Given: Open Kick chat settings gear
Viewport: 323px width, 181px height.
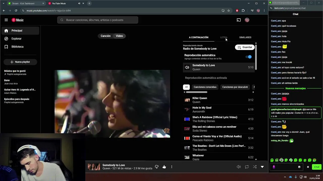Looking at the screenshot, I should (x=308, y=167).
